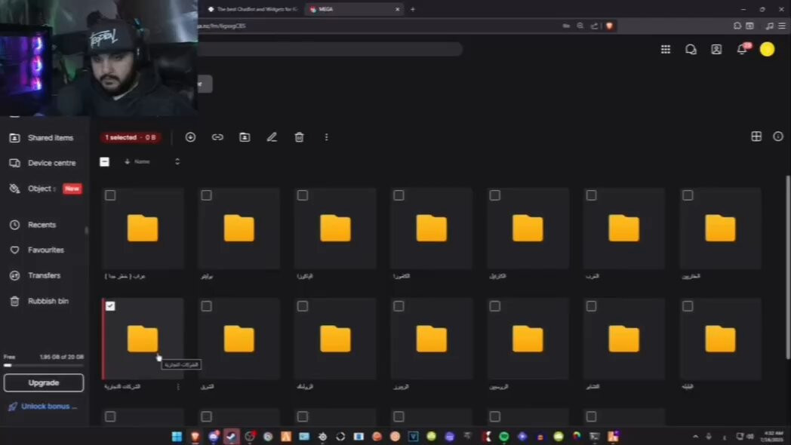This screenshot has height=445, width=791.
Task: Show the info panel icon
Action: click(778, 136)
